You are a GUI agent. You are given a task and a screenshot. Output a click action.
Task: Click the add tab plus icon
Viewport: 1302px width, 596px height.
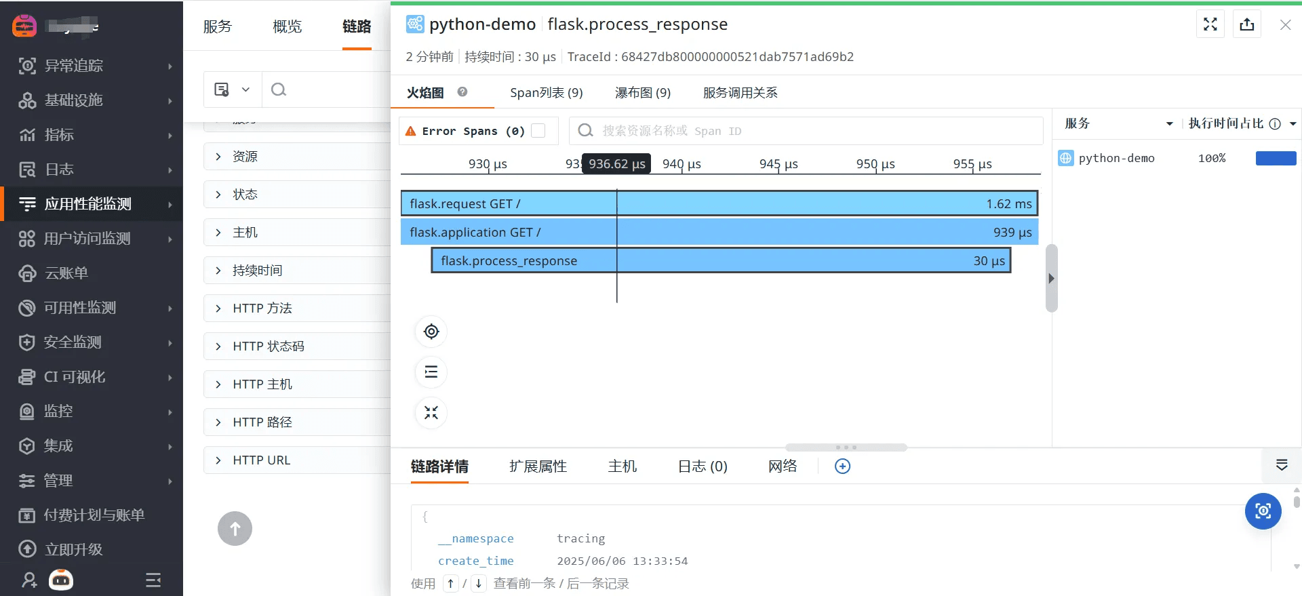(842, 466)
